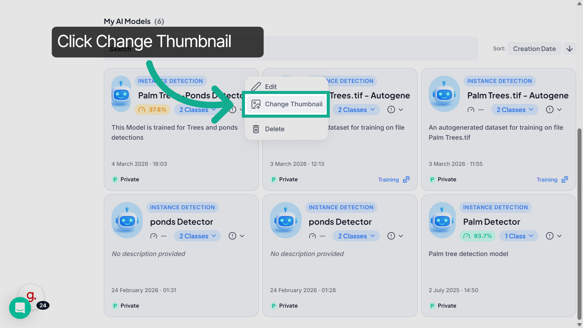
Task: Expand options chevron on 12:13 Palm Trees.tif card
Action: pyautogui.click(x=401, y=110)
